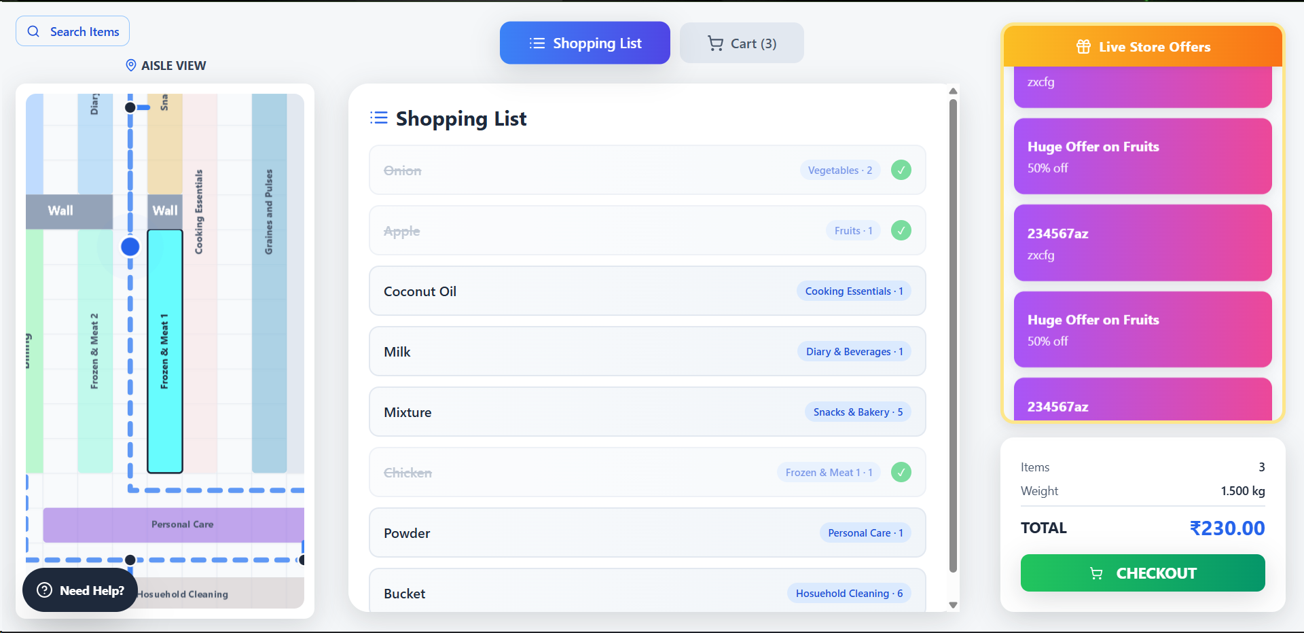Image resolution: width=1304 pixels, height=633 pixels.
Task: Switch to the Cart (3) tab
Action: [x=742, y=43]
